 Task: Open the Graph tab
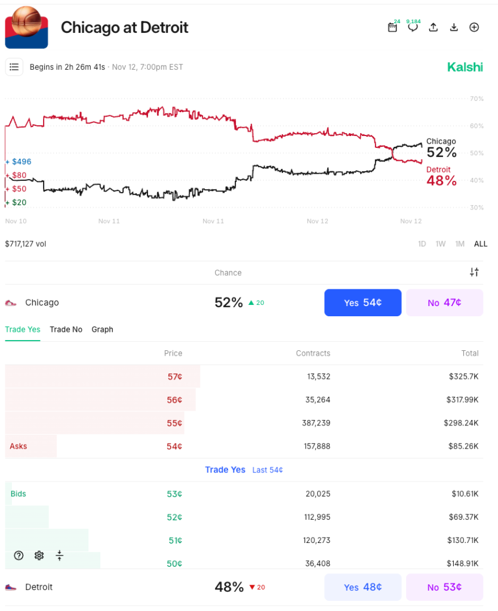(102, 329)
